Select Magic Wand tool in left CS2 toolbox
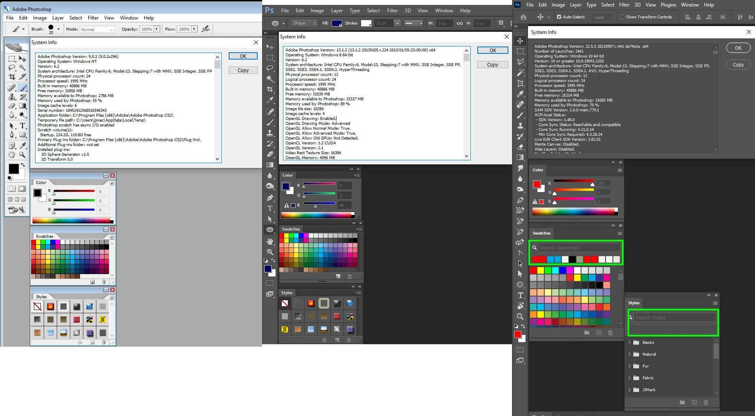The image size is (755, 416). [22, 67]
